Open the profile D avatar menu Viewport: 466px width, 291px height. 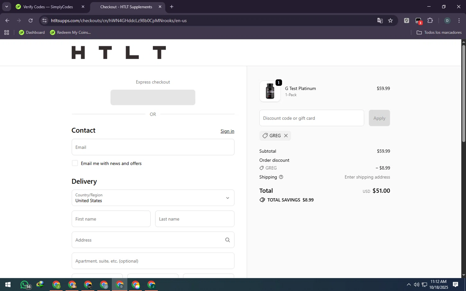(447, 20)
